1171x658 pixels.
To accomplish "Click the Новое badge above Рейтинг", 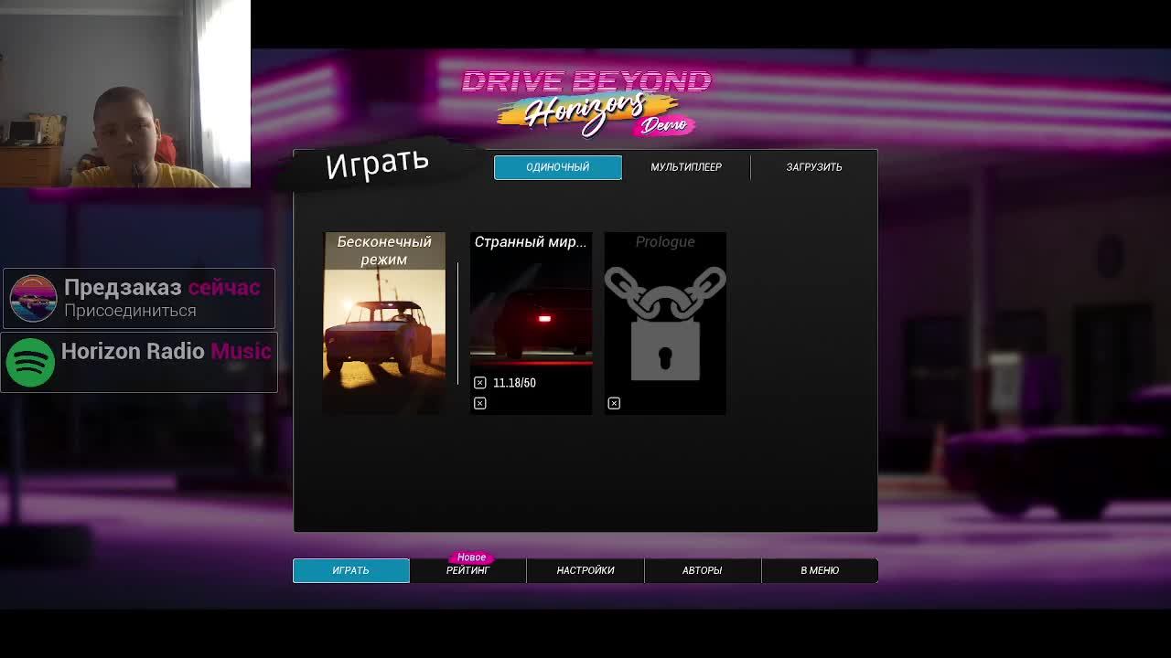I will point(471,557).
